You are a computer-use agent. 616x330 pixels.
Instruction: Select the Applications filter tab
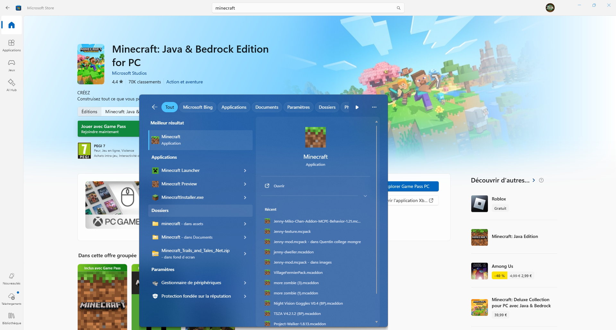(x=234, y=107)
